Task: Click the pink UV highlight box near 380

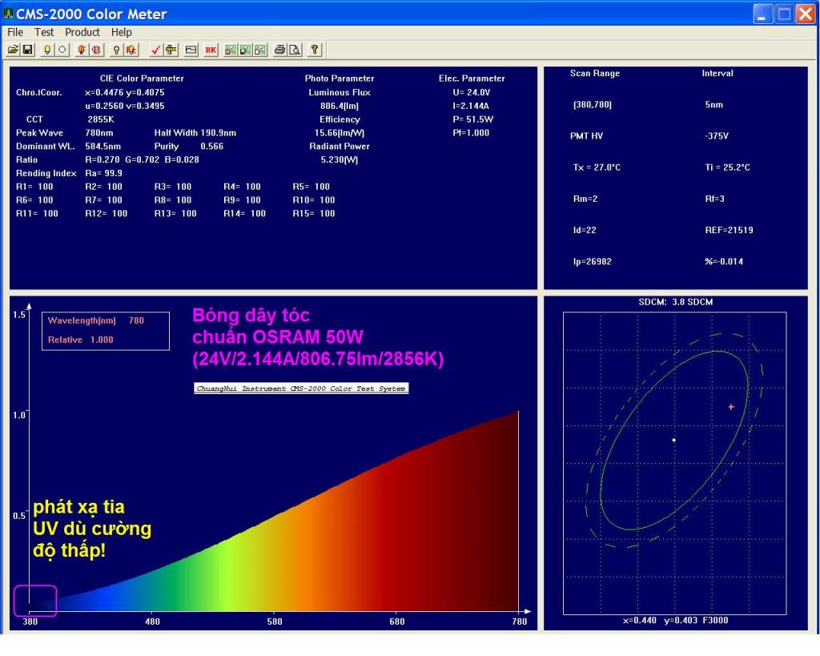Action: point(35,601)
